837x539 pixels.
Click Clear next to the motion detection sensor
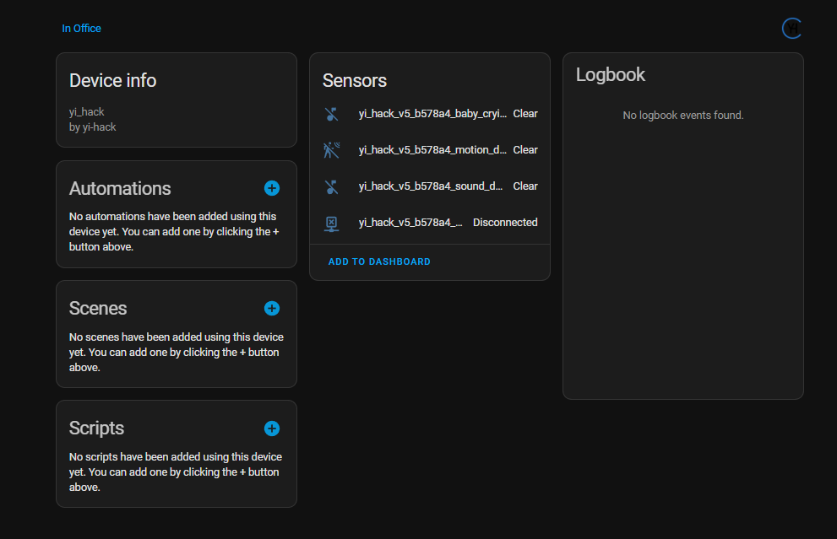pos(524,149)
